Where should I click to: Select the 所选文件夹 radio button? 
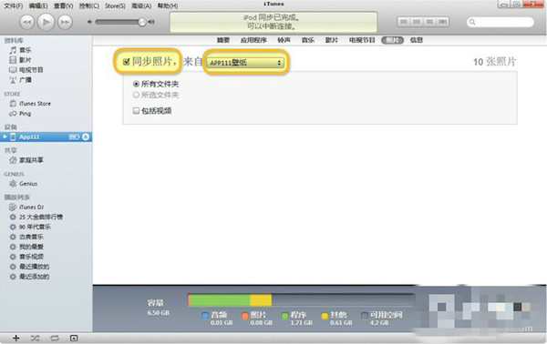[x=136, y=95]
